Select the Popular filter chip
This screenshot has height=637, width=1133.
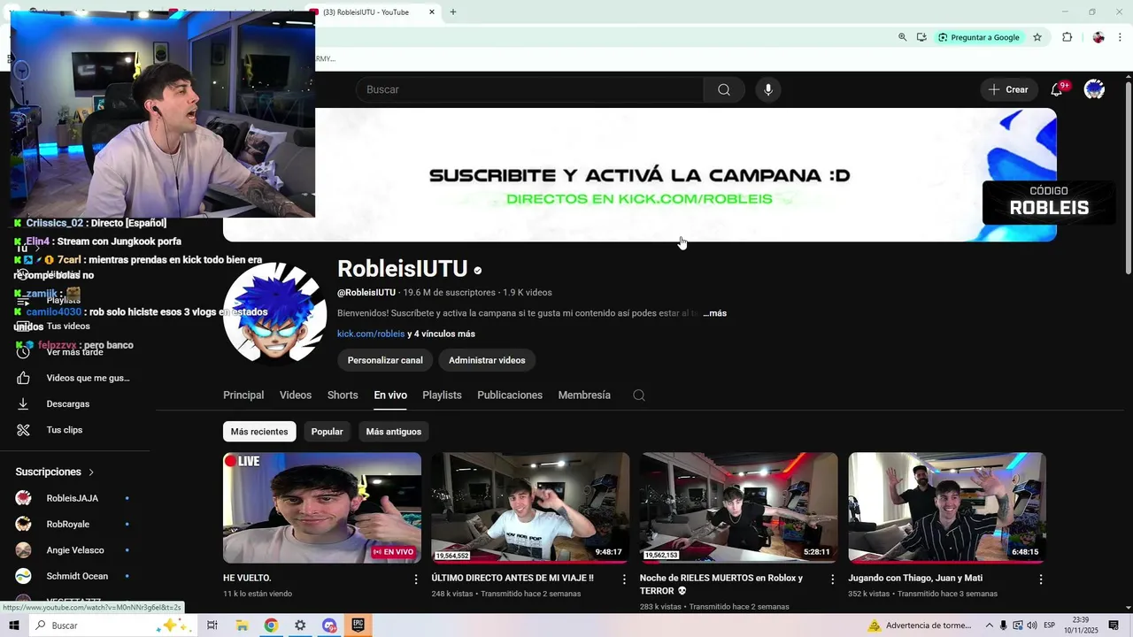click(x=327, y=432)
